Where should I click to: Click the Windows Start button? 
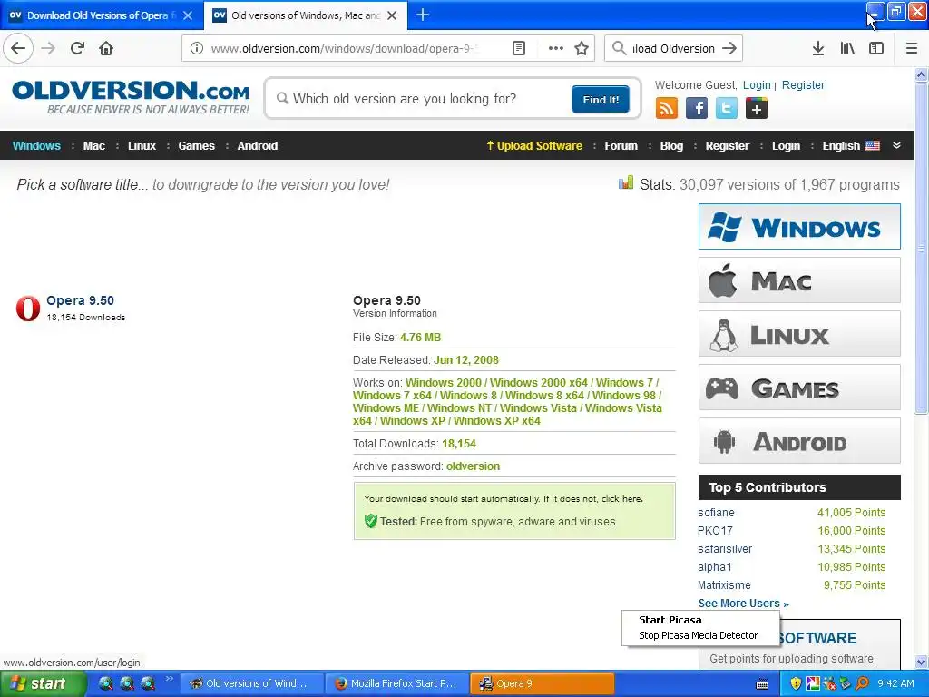pyautogui.click(x=43, y=683)
